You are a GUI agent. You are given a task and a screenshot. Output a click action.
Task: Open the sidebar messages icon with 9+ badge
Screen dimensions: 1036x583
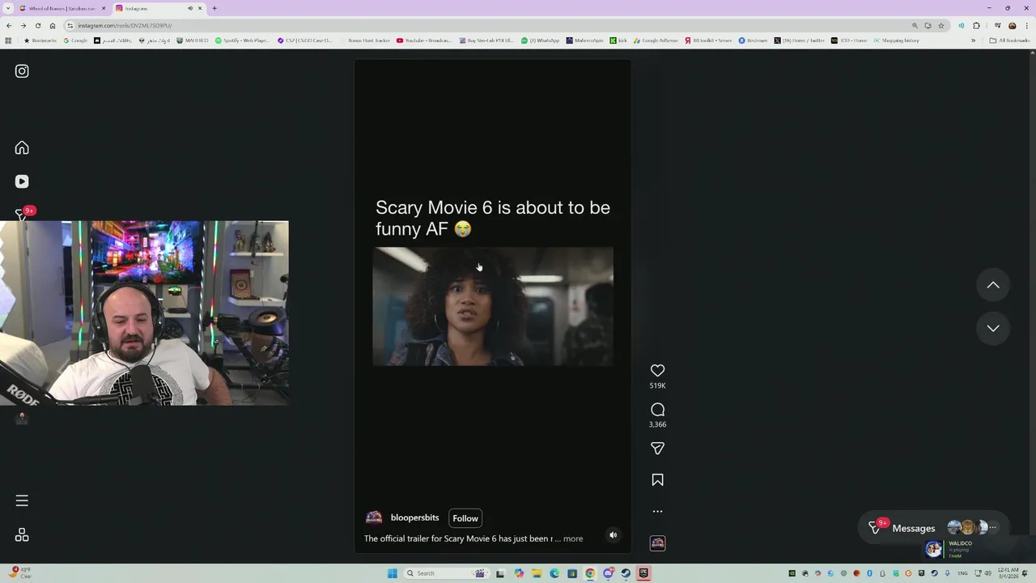click(x=22, y=214)
